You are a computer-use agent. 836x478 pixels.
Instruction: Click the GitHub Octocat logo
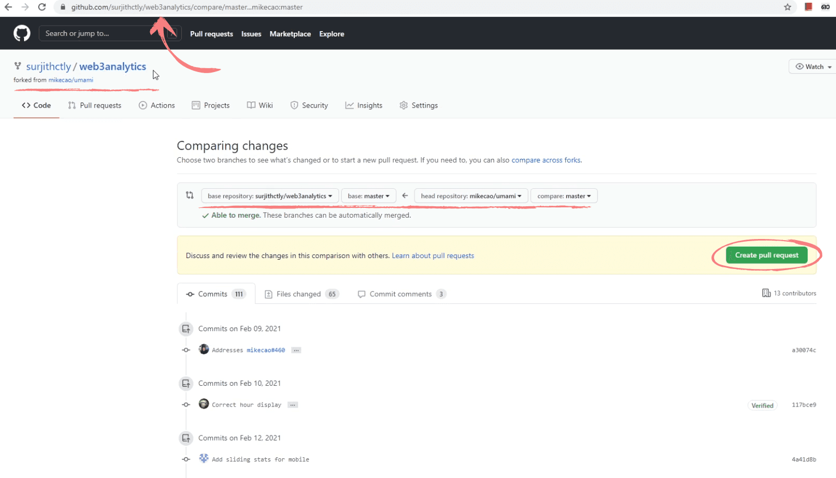(22, 33)
